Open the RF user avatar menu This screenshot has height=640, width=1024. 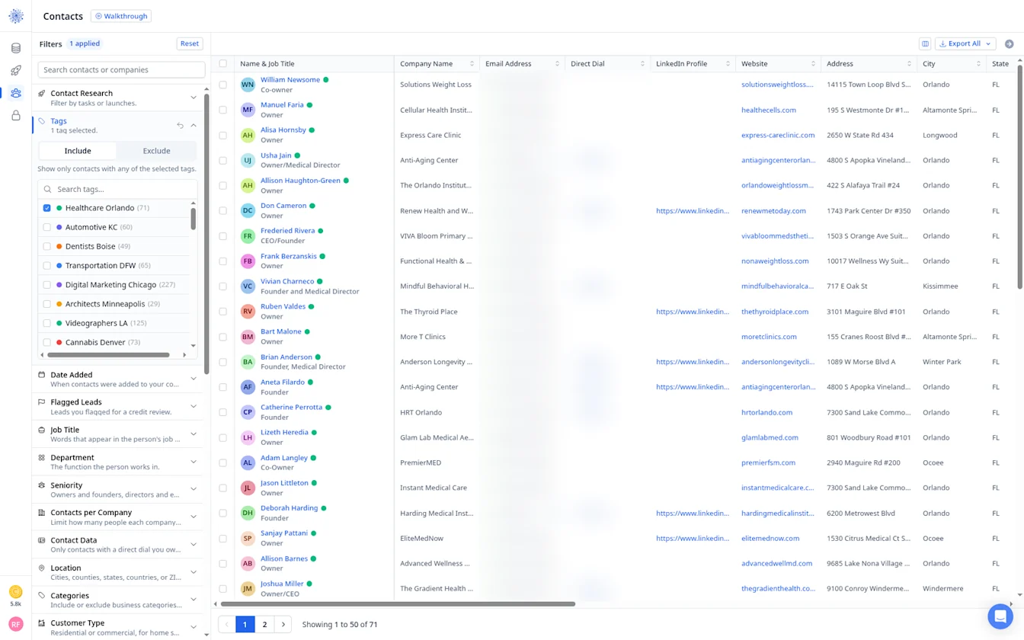16,624
